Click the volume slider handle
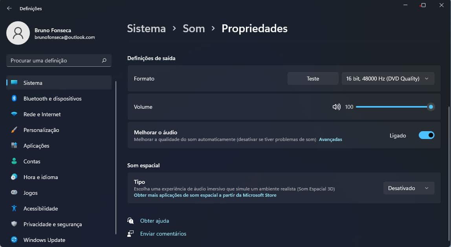The height and width of the screenshot is (247, 451). coord(431,107)
